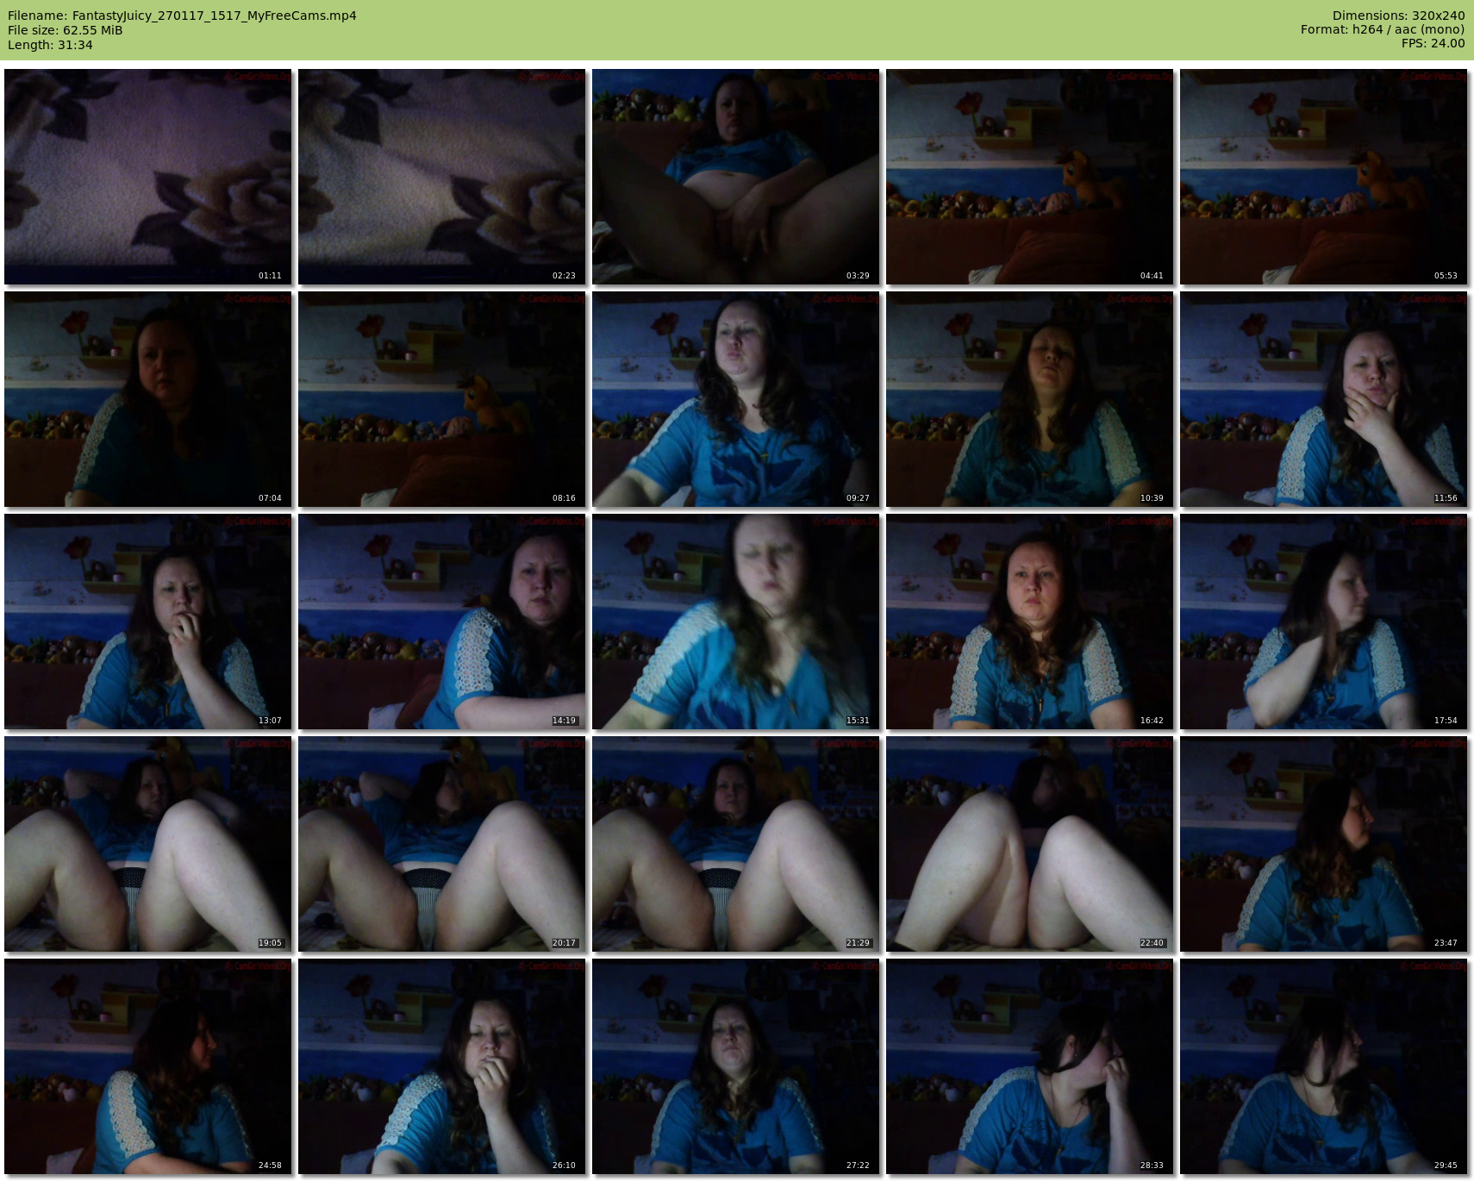Open the thumbnail stamped 11:56
Screen dimensions: 1474x1181
(x=1324, y=399)
